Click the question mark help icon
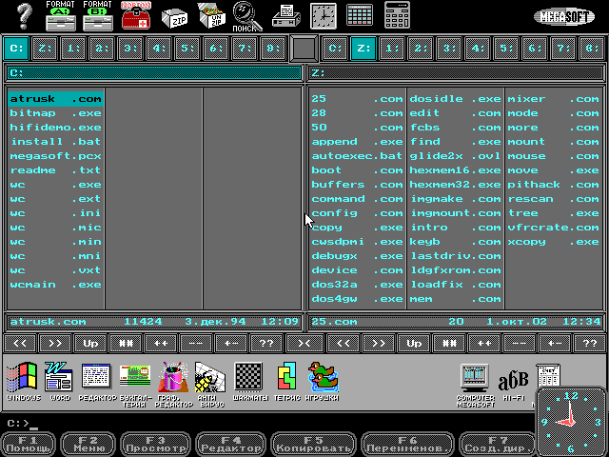 pyautogui.click(x=25, y=16)
